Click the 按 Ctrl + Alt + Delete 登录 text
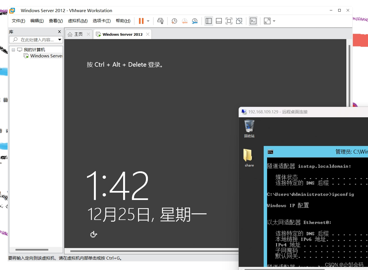This screenshot has height=270, width=368. tap(125, 64)
